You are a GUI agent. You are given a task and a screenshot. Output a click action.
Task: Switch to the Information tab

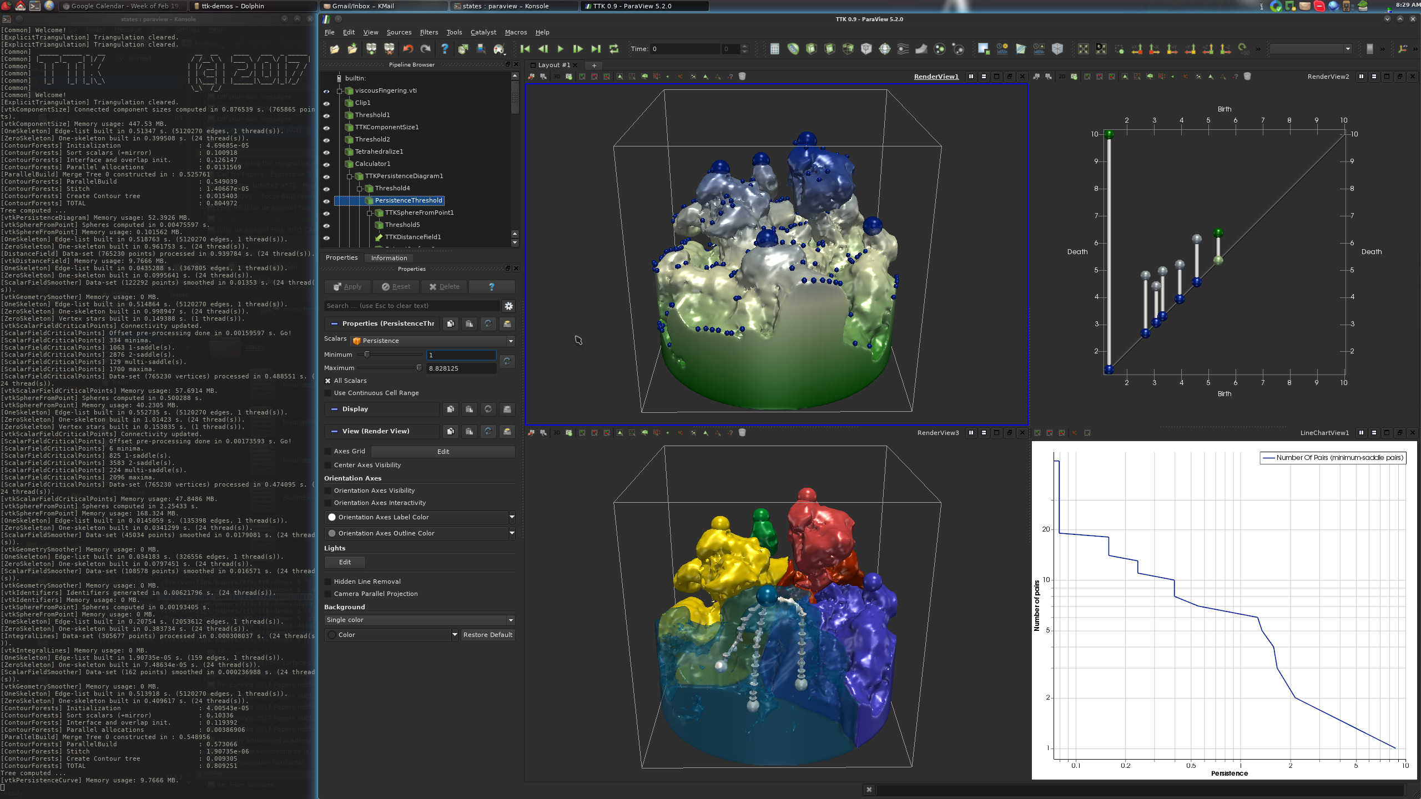[389, 258]
